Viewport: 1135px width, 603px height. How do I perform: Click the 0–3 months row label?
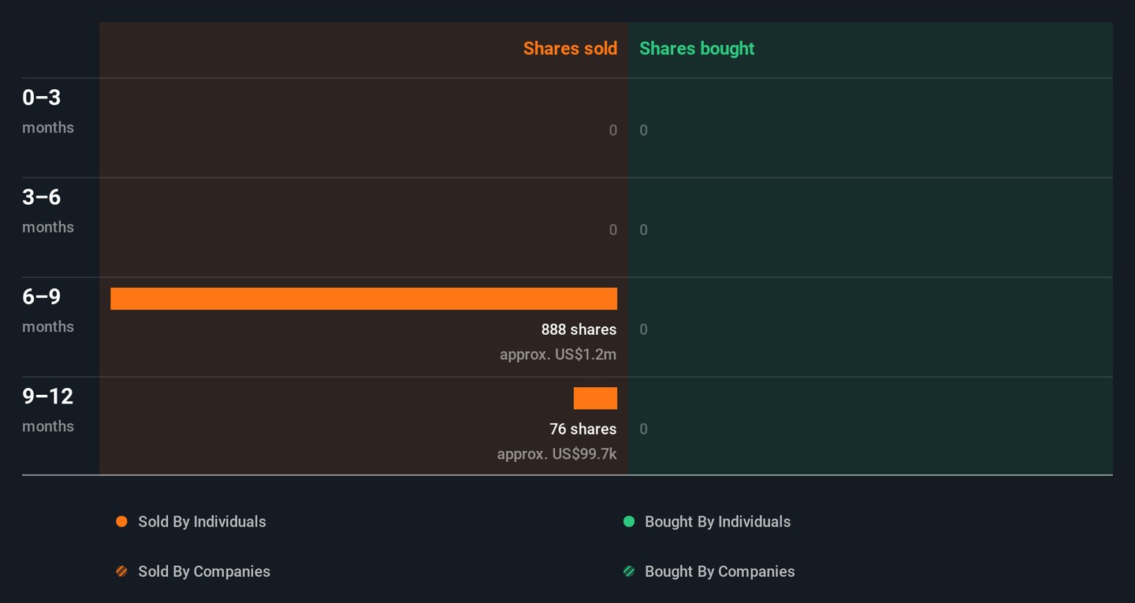coord(48,111)
